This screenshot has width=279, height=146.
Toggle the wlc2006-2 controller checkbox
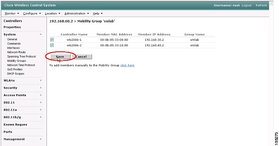(52, 46)
